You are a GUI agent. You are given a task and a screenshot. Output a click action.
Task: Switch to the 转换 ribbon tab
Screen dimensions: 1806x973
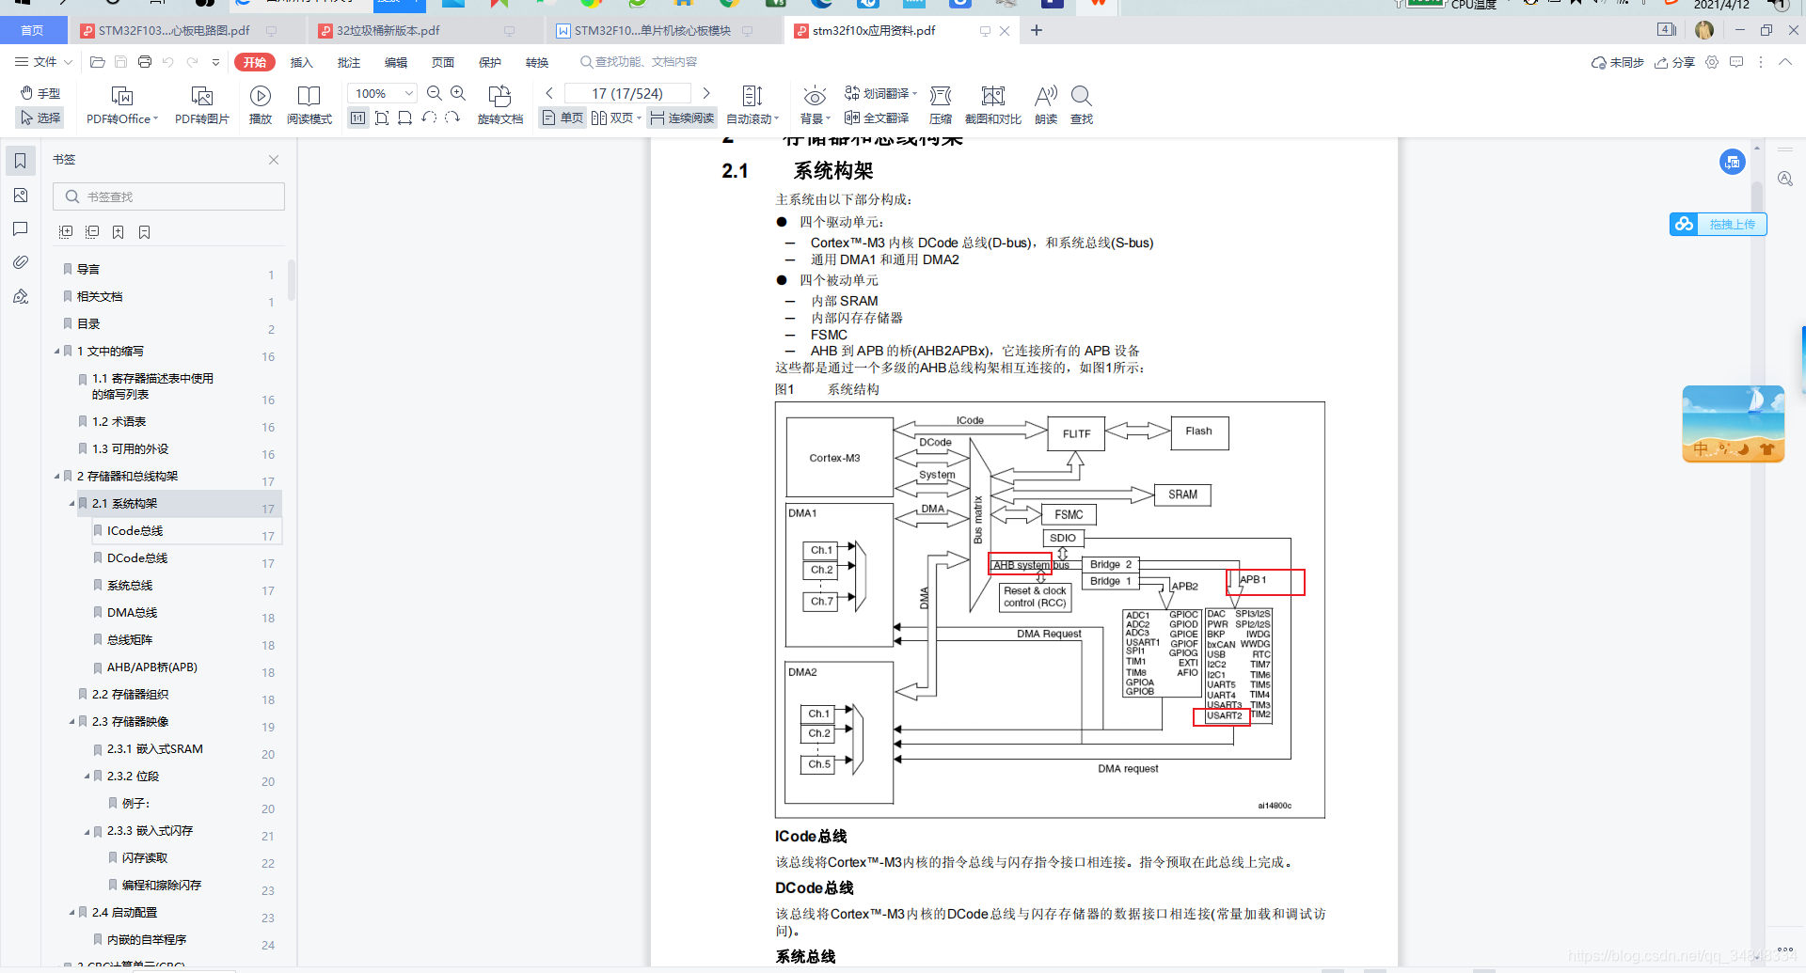pyautogui.click(x=537, y=62)
